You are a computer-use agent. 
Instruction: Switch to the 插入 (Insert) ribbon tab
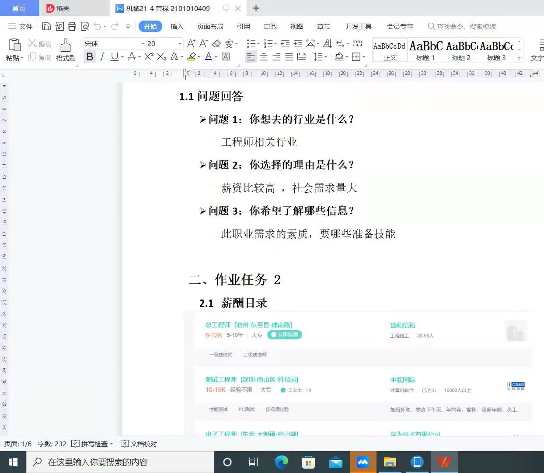[x=177, y=26]
